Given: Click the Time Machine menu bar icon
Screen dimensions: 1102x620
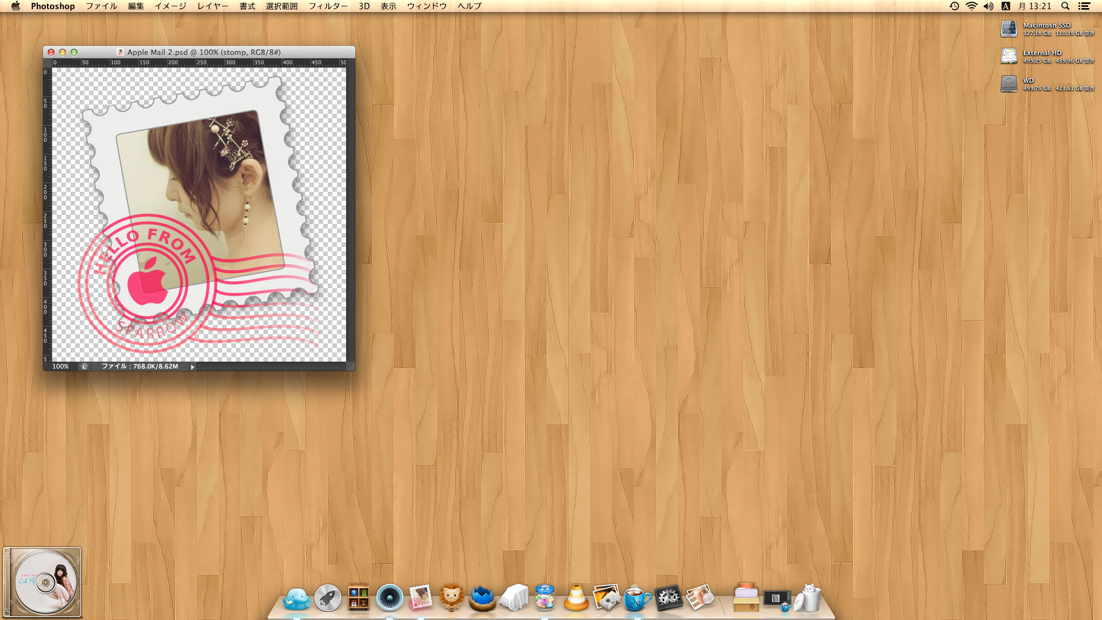Looking at the screenshot, I should [954, 6].
